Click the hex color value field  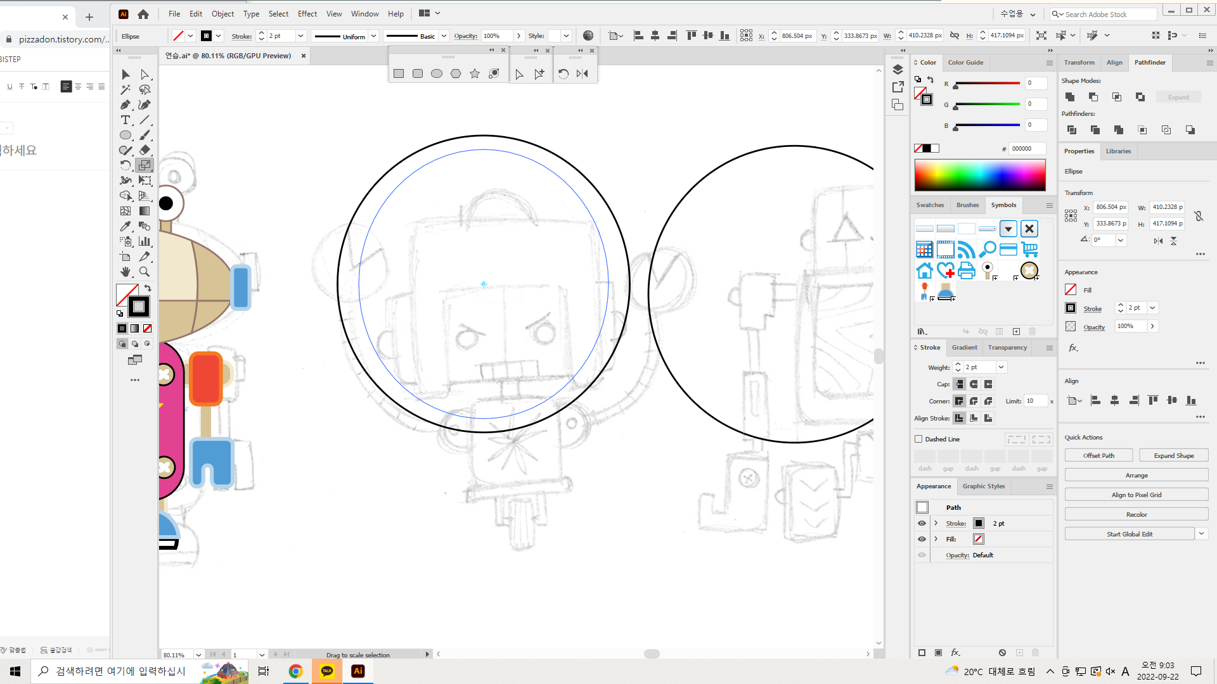coord(1027,149)
